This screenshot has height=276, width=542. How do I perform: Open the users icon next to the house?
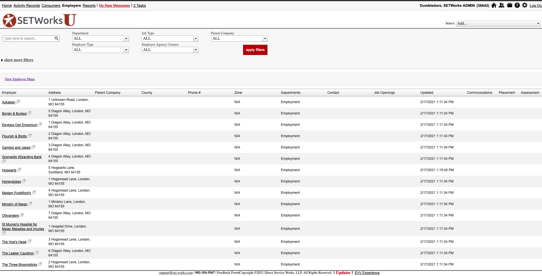[501, 5]
